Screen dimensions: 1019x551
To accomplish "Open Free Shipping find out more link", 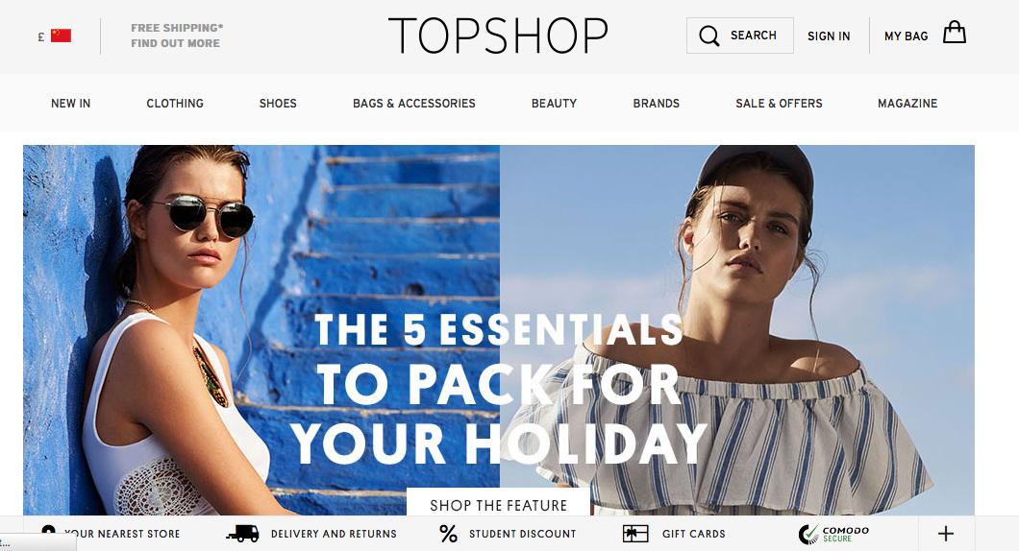I will 177,36.
